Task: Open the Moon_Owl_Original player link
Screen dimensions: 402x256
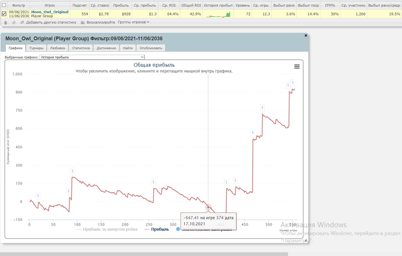Action: tap(50, 12)
